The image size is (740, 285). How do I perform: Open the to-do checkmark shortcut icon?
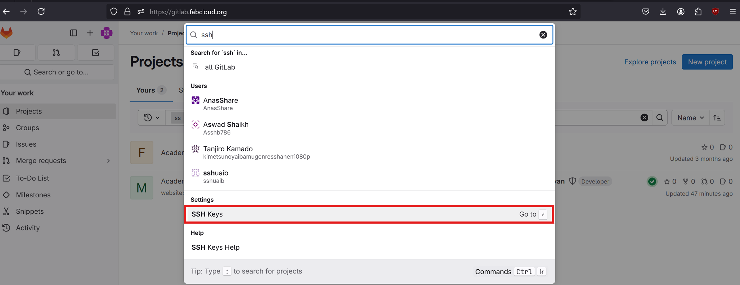click(x=96, y=53)
